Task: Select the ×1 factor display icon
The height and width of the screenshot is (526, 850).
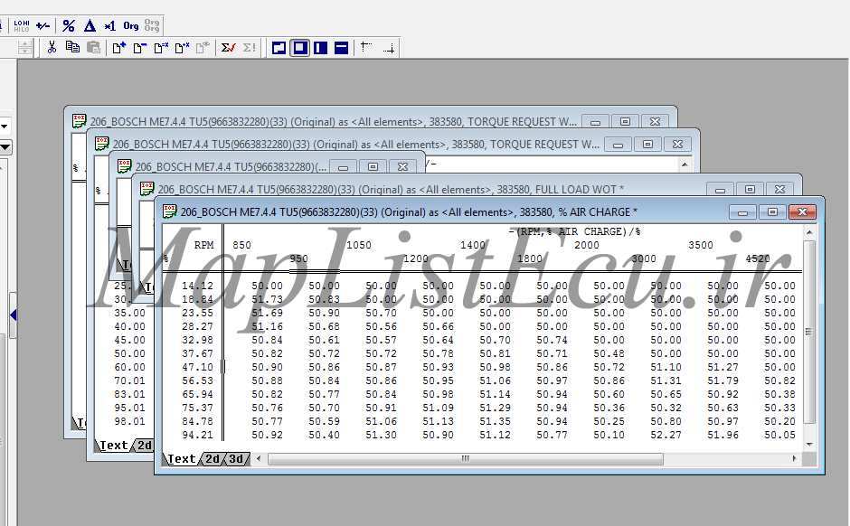Action: click(x=110, y=25)
